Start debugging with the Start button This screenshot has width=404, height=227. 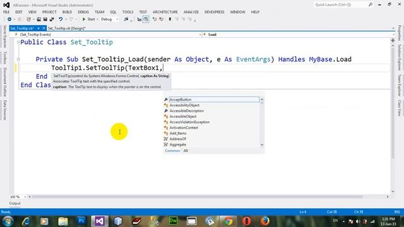coord(89,20)
